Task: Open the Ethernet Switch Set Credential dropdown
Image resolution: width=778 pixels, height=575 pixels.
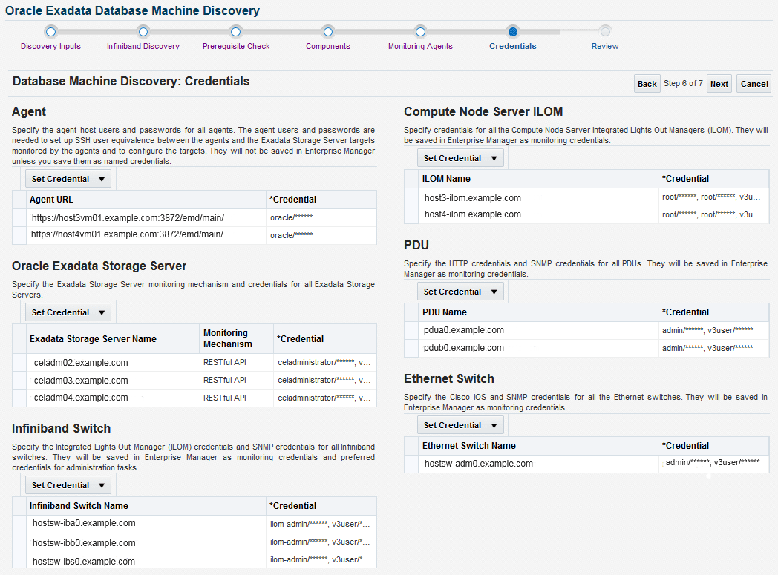Action: click(460, 424)
